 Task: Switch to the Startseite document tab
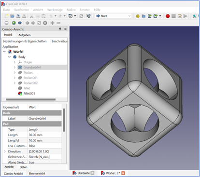84,173
